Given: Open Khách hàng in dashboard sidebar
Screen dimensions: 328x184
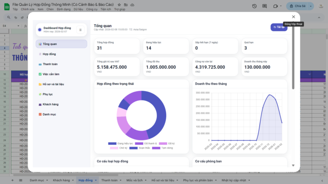Looking at the screenshot, I should click(50, 104).
